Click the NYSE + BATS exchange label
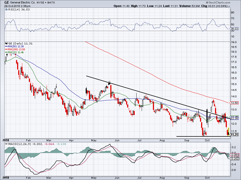Screen dimensions: 241x180 46,3
